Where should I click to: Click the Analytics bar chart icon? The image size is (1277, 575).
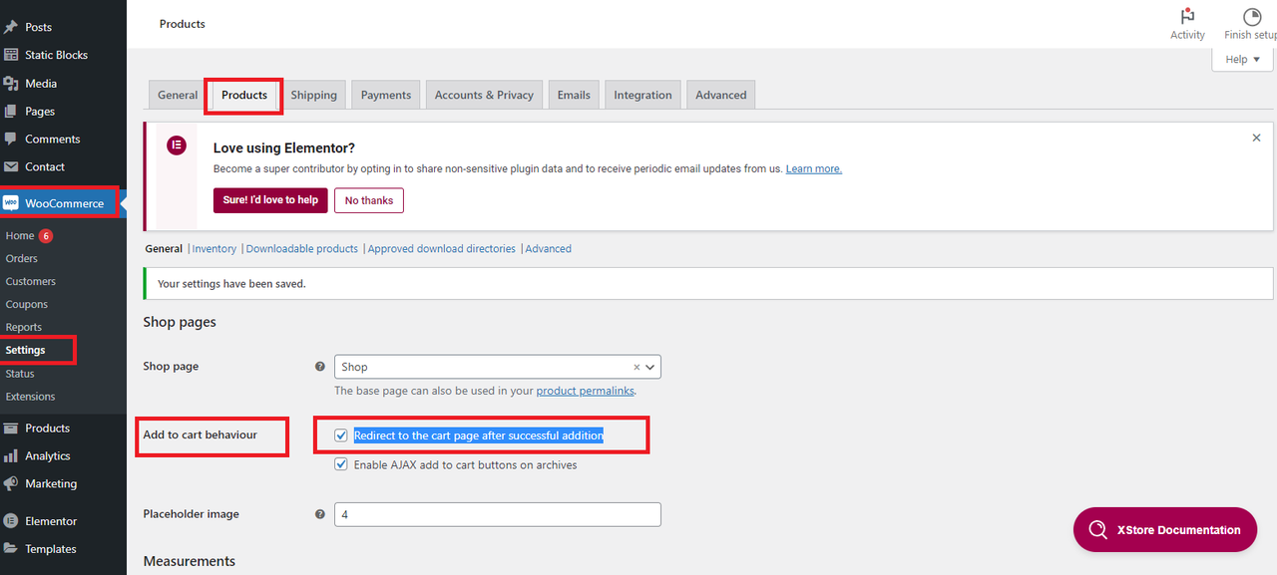point(11,456)
